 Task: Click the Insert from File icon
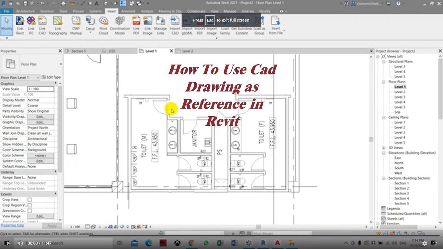point(276,25)
